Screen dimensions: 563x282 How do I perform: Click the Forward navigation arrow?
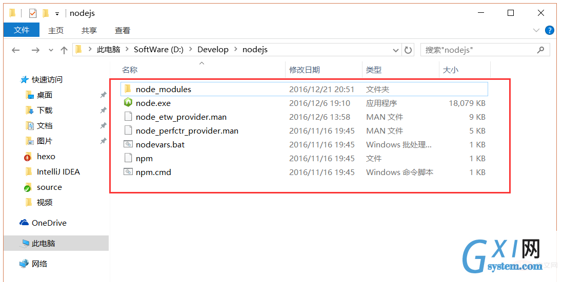click(x=35, y=50)
